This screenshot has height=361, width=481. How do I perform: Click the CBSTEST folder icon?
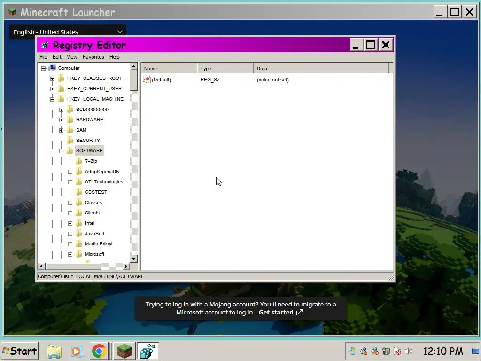79,192
